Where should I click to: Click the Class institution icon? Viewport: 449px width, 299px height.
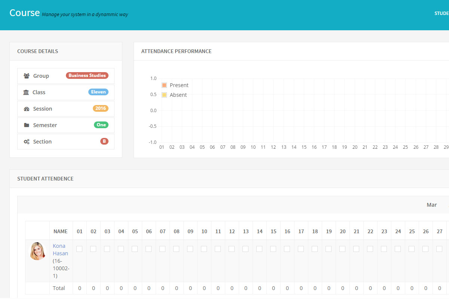pyautogui.click(x=26, y=92)
